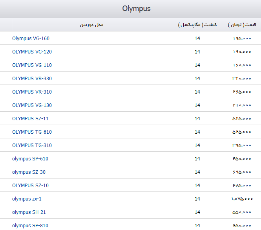Screen dimensions: 261x230
Task: Click the 14 megapixel value for VG-160
Action: 197,39
